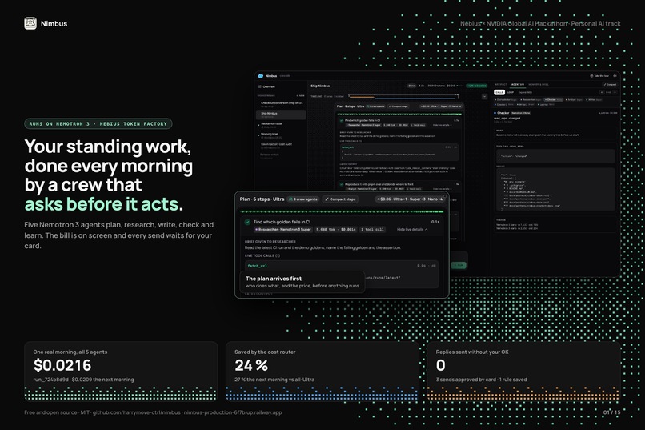Image resolution: width=645 pixels, height=430 pixels.
Task: Click the green plan progress bar in the callout
Action: coord(342,211)
